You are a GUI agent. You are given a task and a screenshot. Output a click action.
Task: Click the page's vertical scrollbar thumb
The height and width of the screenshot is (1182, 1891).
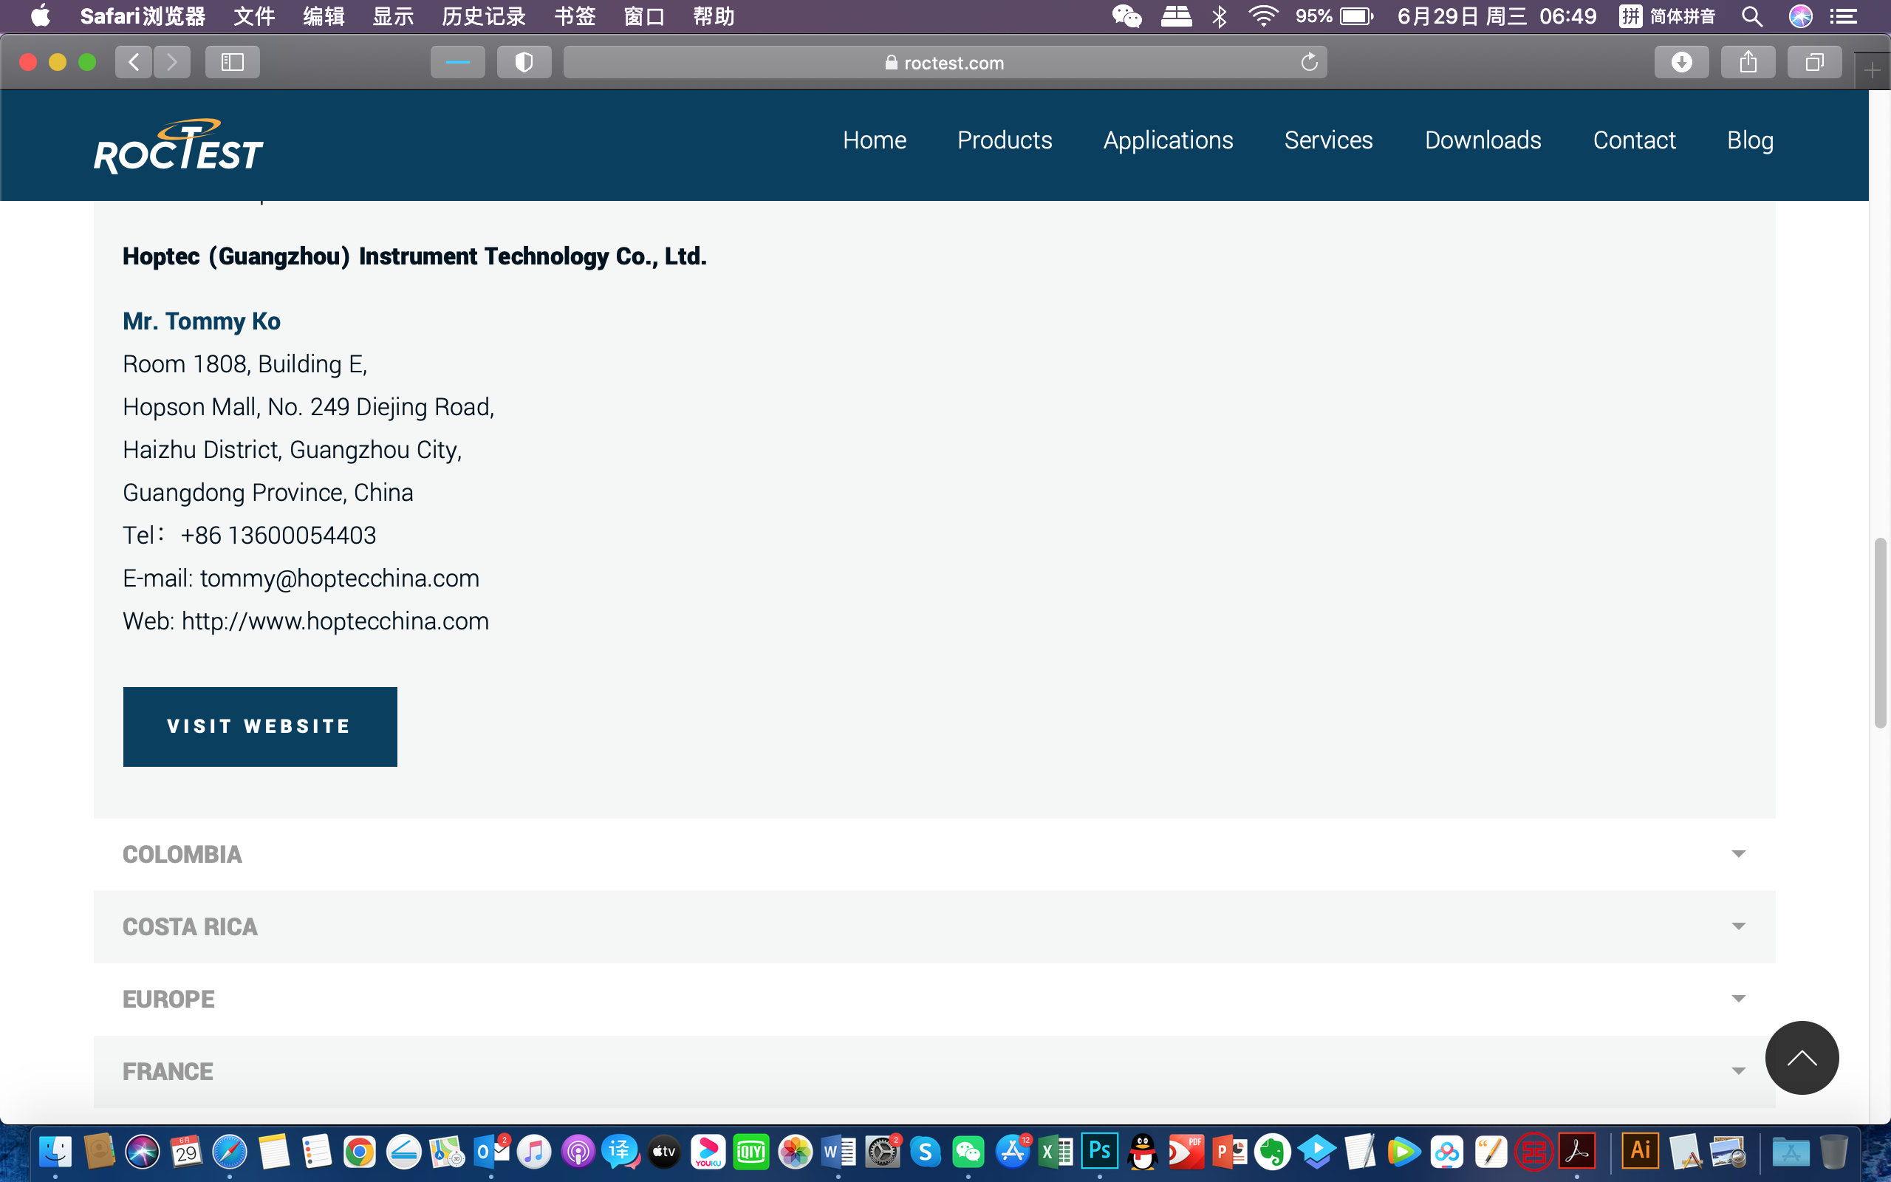click(x=1880, y=633)
